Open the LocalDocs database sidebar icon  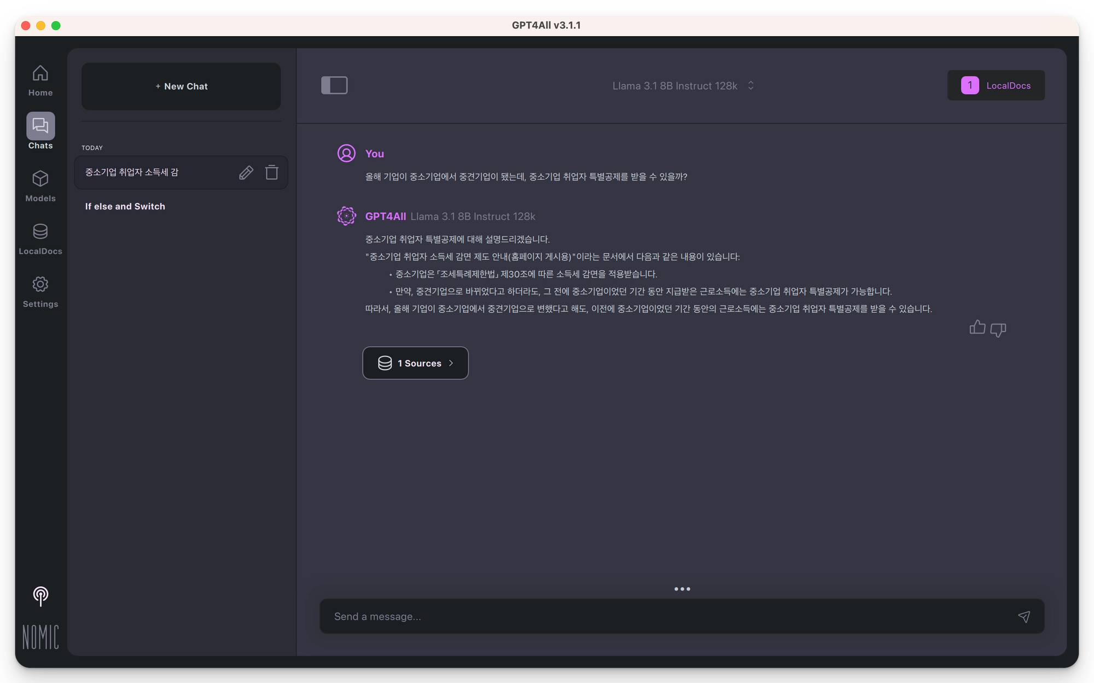(40, 232)
